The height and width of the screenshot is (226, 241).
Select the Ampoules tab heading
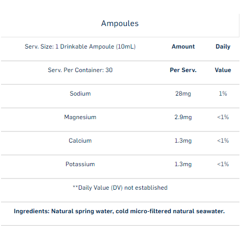(120, 24)
